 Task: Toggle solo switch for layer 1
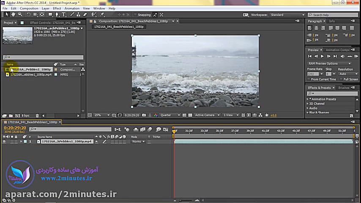[x=12, y=142]
